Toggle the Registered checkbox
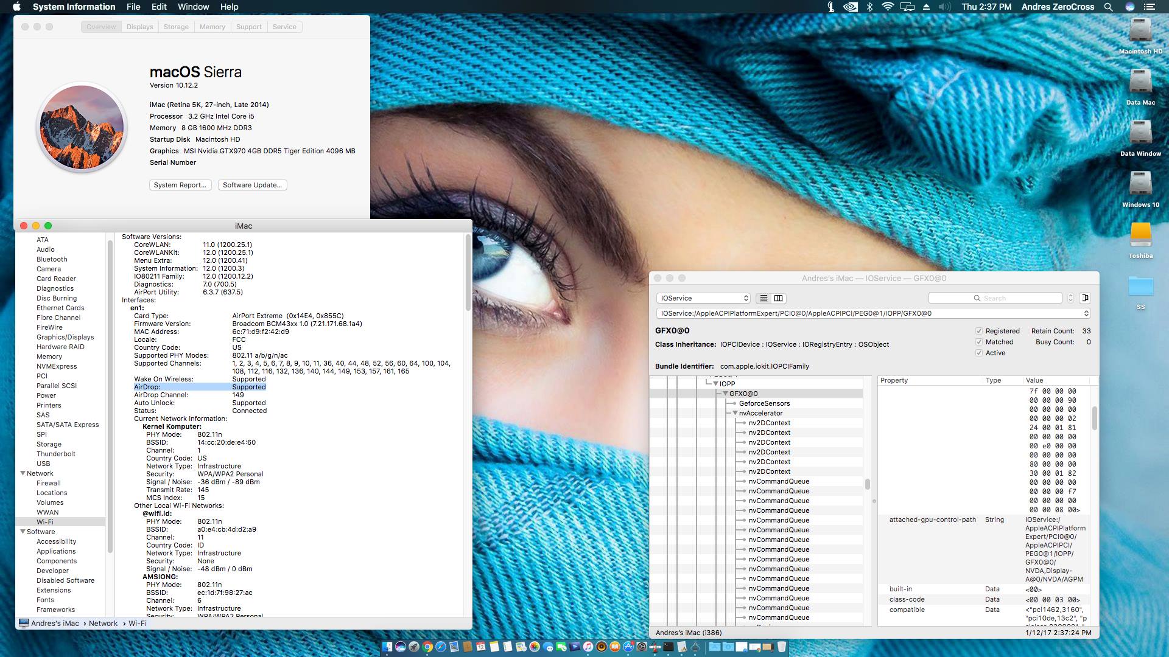This screenshot has width=1169, height=657. (x=979, y=331)
